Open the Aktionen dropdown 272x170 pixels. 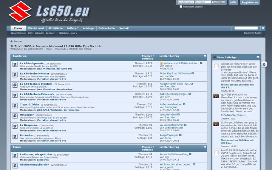pyautogui.click(x=52, y=33)
